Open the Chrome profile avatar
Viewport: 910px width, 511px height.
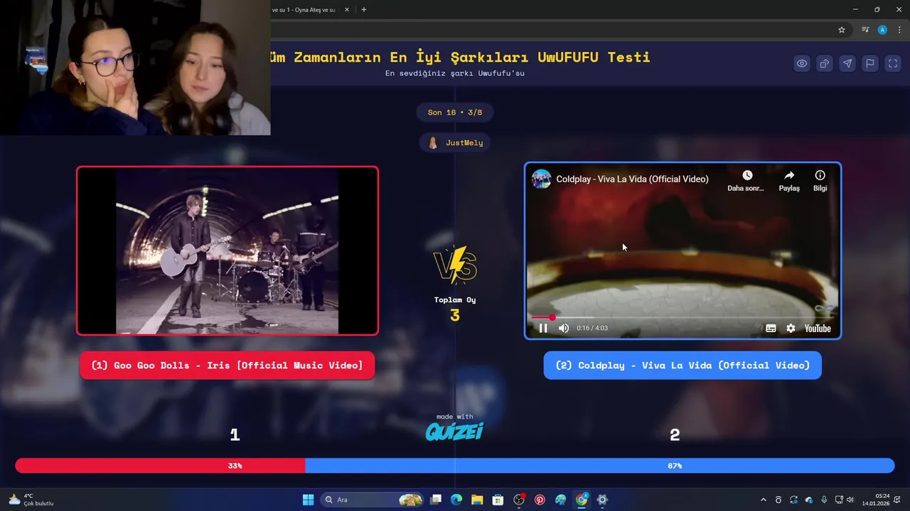(x=882, y=30)
